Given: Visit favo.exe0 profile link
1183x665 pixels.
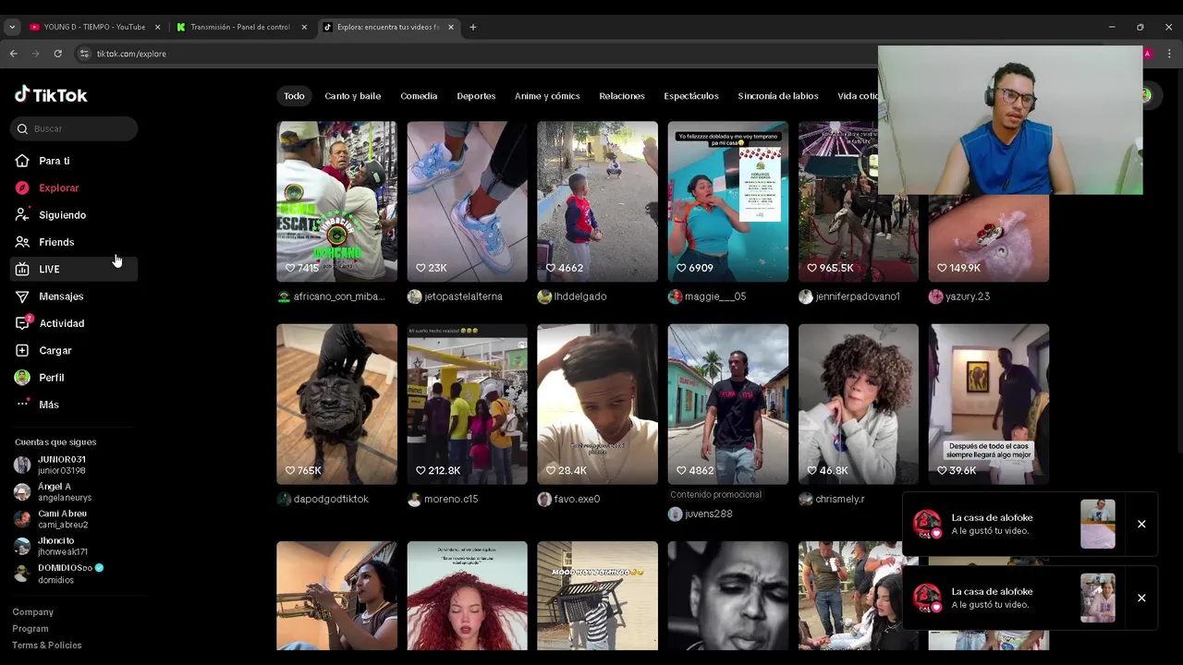Looking at the screenshot, I should [x=569, y=499].
